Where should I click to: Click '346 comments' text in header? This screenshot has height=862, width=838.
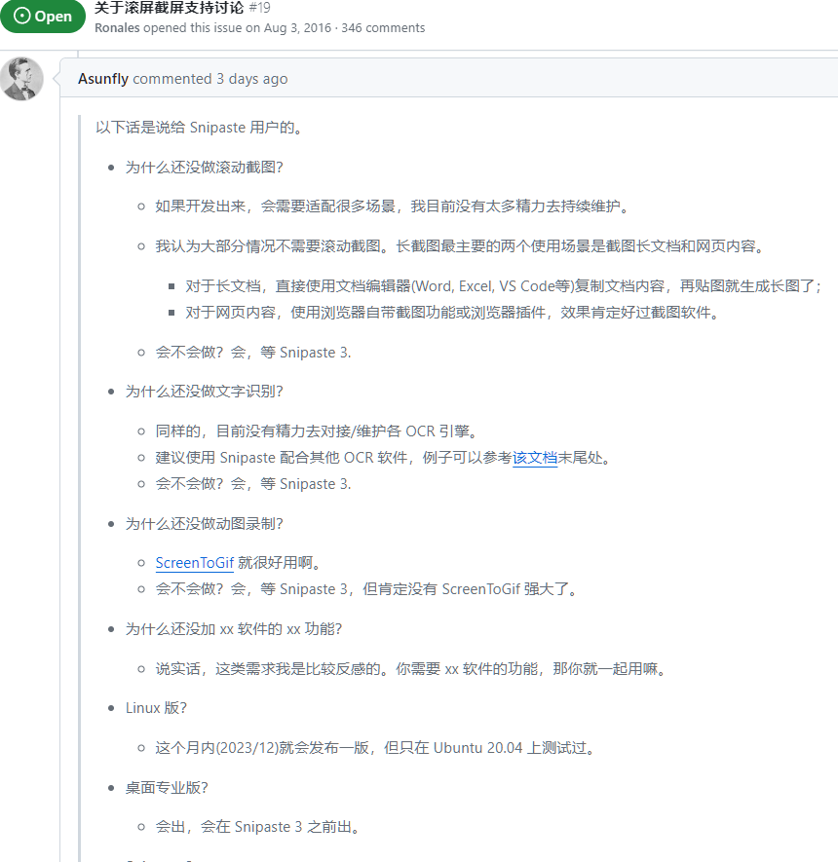coord(383,28)
